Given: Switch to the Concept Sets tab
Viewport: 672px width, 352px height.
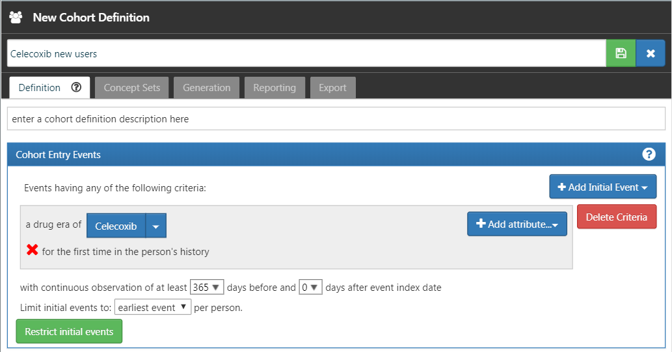Looking at the screenshot, I should tap(132, 87).
